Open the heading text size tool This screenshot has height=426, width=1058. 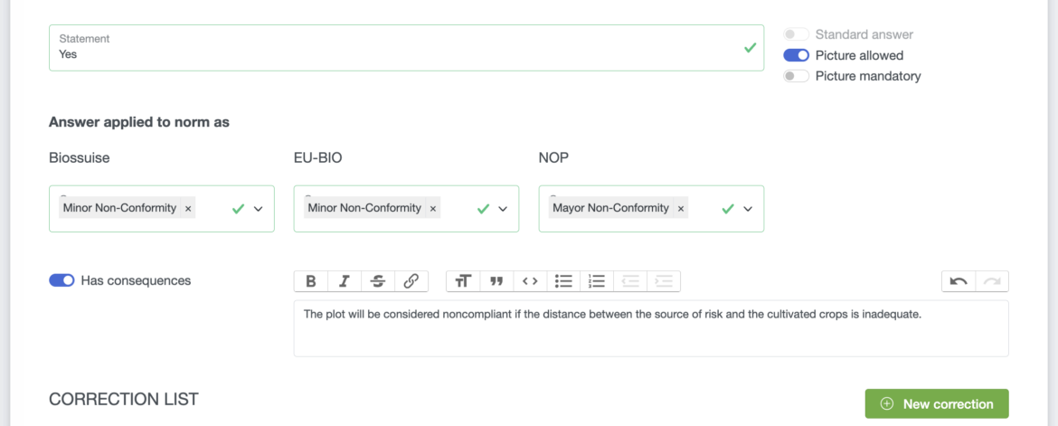(463, 281)
